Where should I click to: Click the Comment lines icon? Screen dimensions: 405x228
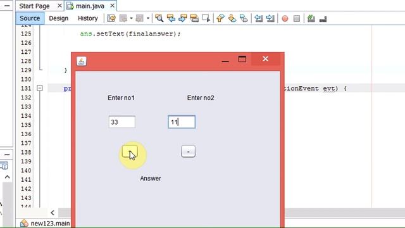[311, 18]
